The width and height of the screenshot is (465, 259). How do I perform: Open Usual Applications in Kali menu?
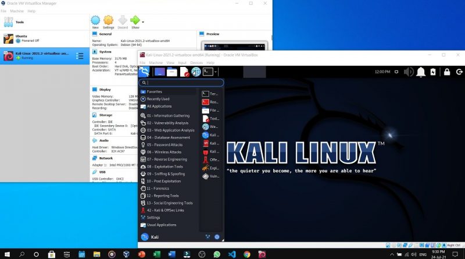click(167, 225)
